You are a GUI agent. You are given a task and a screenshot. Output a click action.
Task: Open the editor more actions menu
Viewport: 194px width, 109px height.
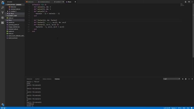pyautogui.click(x=192, y=2)
